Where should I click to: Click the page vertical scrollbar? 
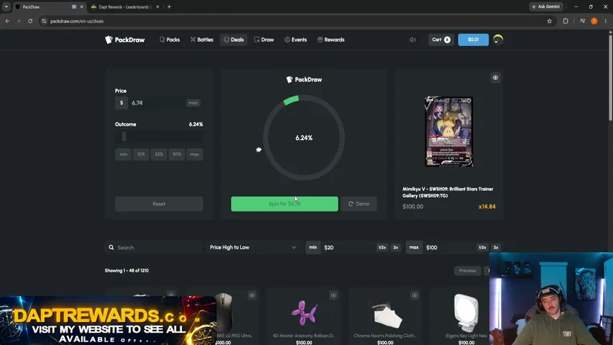(x=610, y=78)
